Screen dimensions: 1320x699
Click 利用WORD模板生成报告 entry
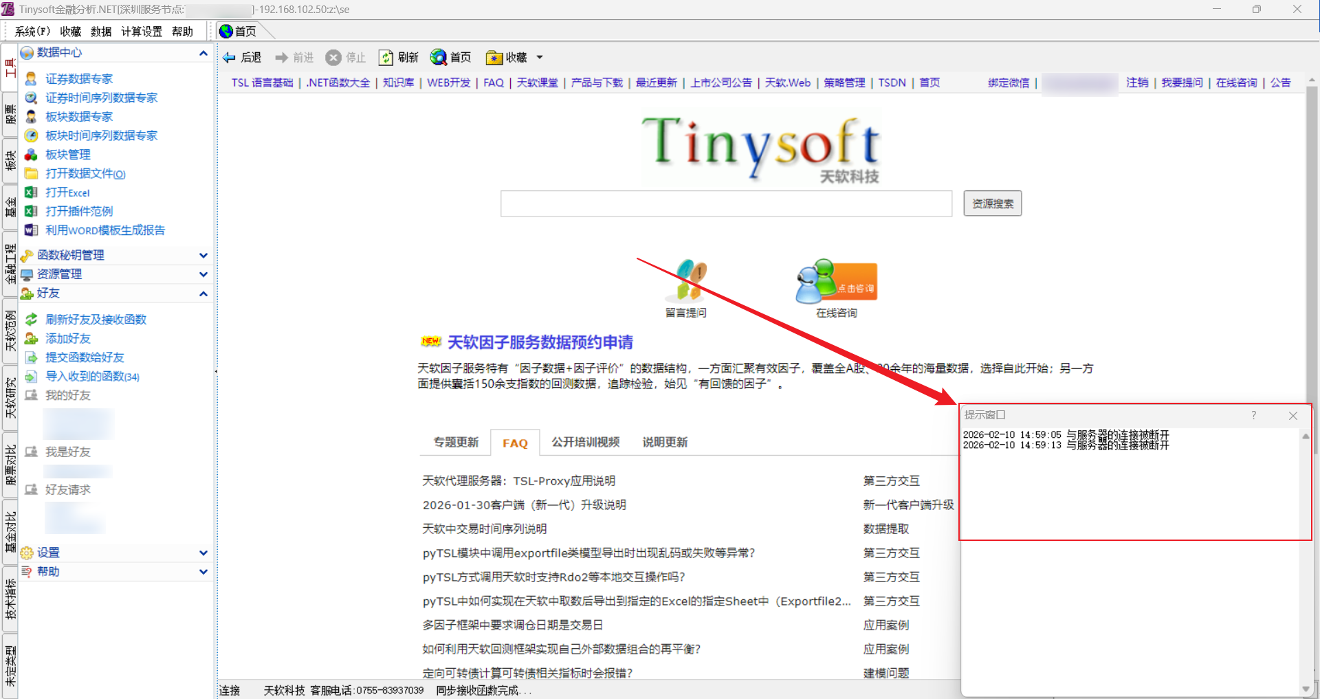(104, 230)
